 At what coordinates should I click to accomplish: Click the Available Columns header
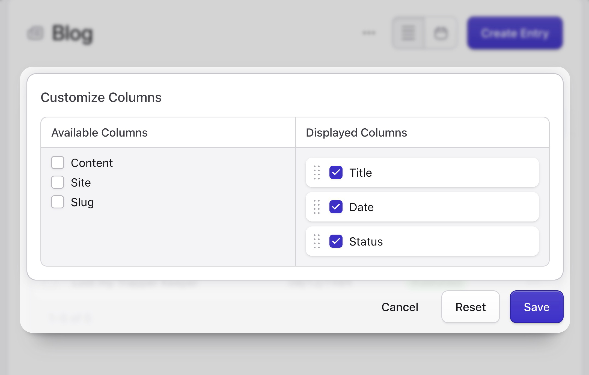[x=100, y=133]
